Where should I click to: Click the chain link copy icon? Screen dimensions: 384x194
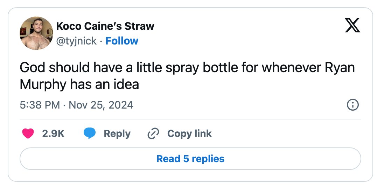[x=153, y=133]
